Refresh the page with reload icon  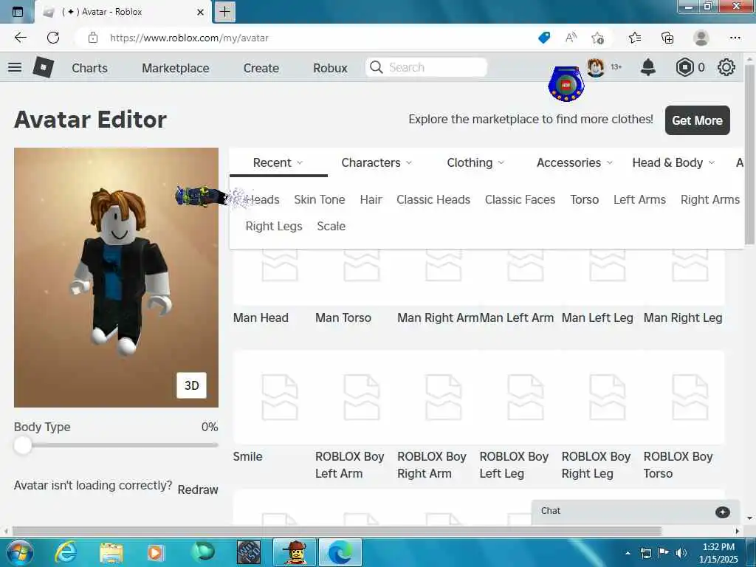(53, 38)
